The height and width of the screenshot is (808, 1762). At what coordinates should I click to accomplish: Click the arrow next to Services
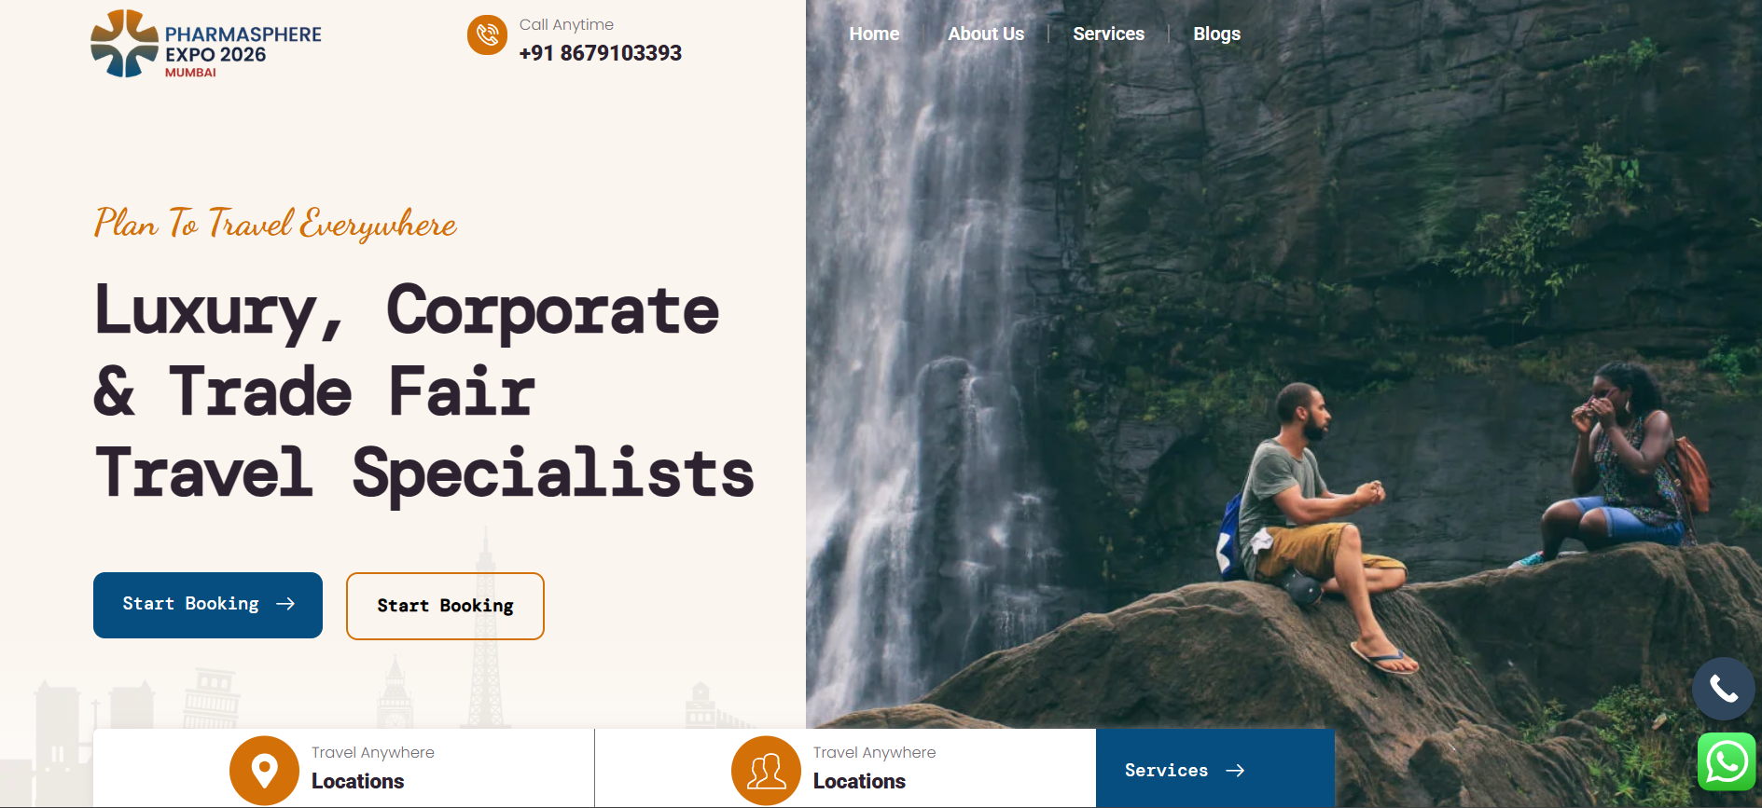click(1235, 771)
